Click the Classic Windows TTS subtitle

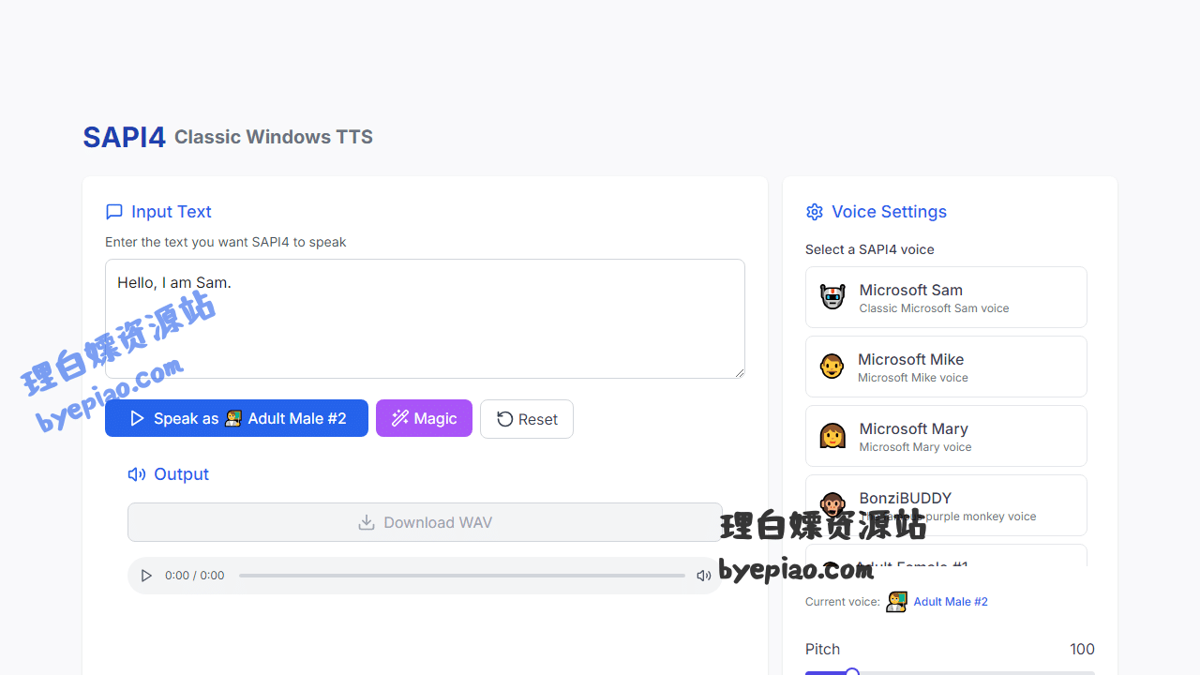274,137
